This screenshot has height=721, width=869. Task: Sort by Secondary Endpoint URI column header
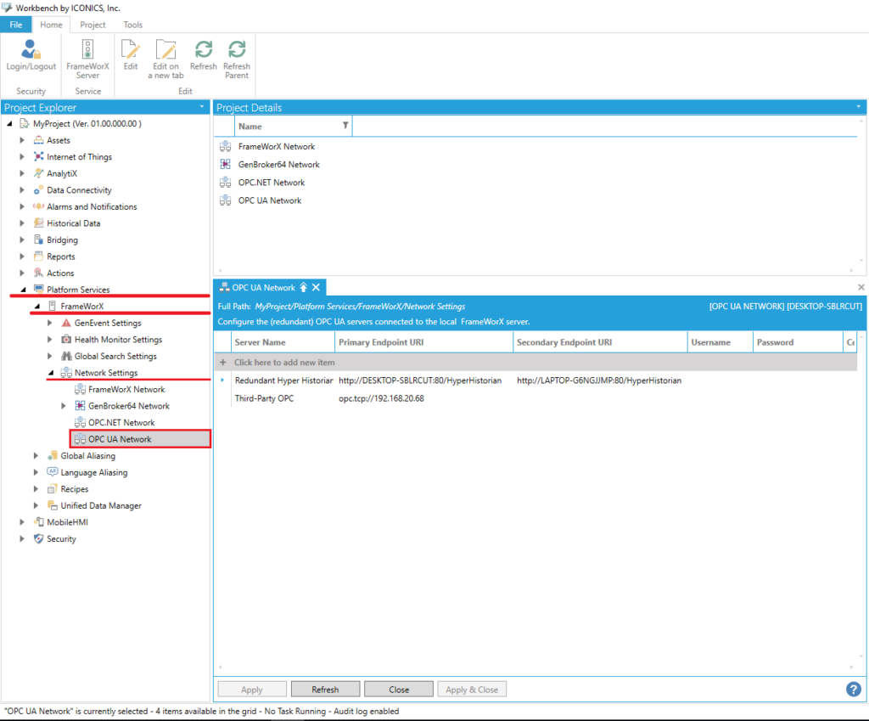pos(600,342)
